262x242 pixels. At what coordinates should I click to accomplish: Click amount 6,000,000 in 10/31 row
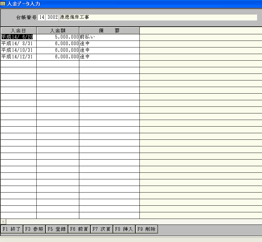click(x=58, y=50)
